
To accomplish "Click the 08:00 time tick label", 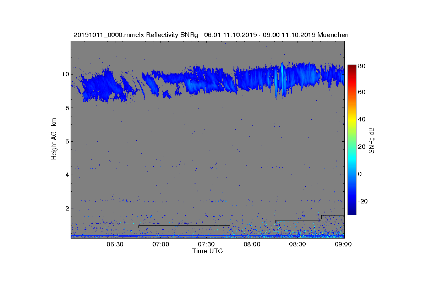I will pyautogui.click(x=252, y=244).
